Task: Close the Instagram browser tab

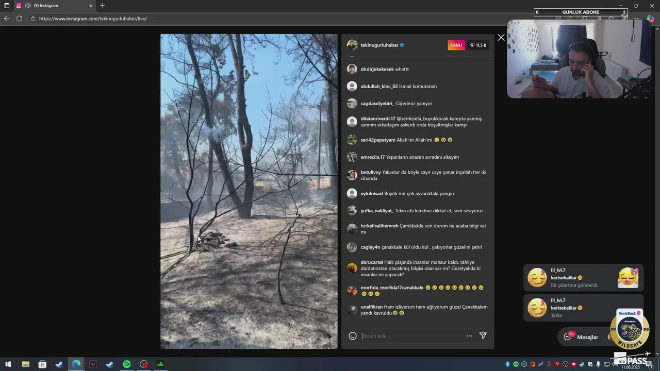Action: click(91, 6)
